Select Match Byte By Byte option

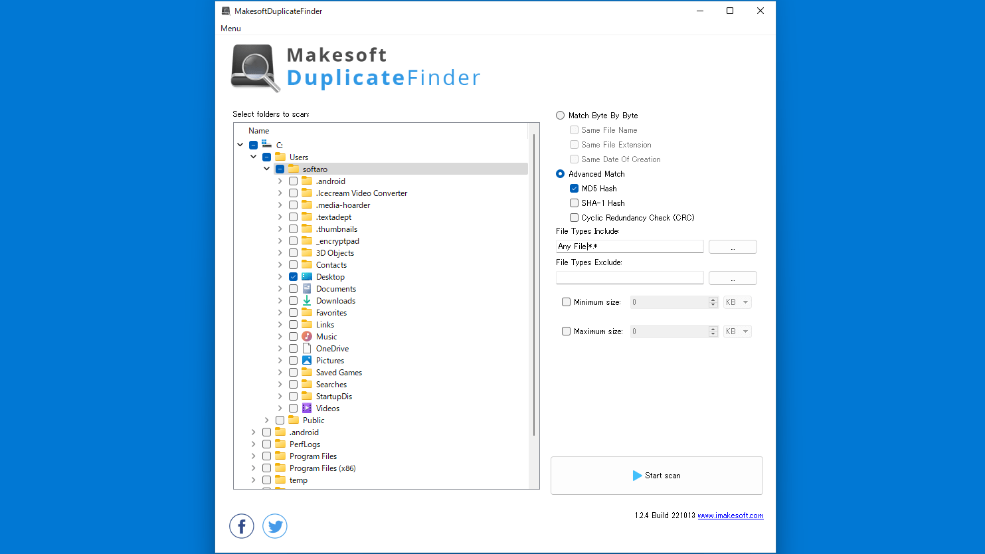(561, 115)
